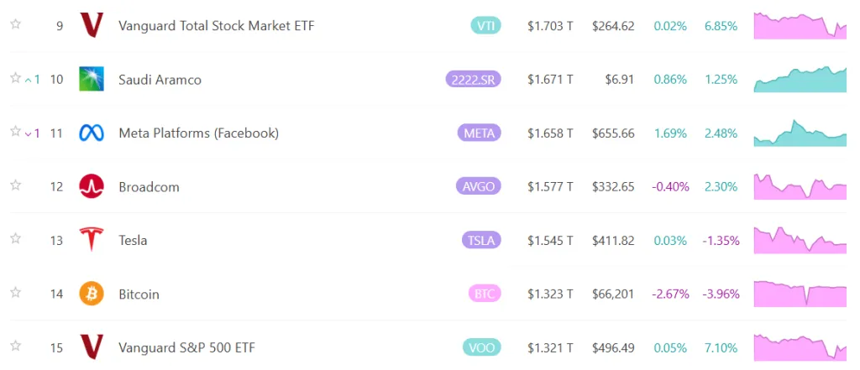Open the Meta Platforms (Facebook) link
Viewport: 860px width, 370px height.
coord(198,133)
